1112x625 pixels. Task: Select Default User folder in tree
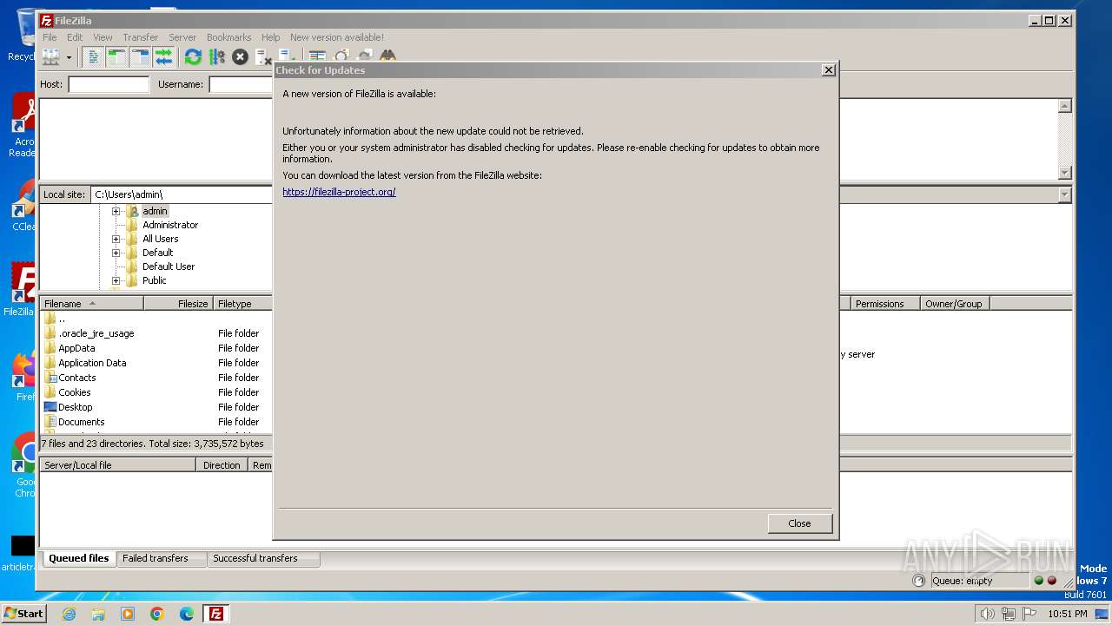[x=168, y=266]
